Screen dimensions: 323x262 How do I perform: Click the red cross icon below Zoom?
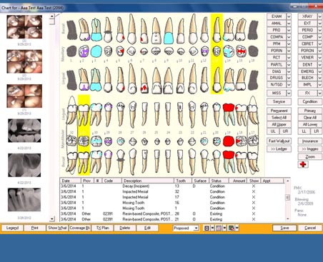(x=303, y=164)
